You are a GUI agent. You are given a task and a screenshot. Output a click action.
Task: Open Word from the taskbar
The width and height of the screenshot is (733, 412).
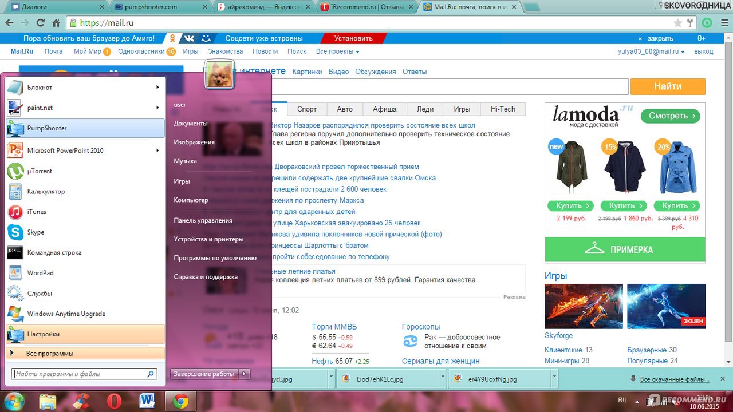pyautogui.click(x=147, y=401)
